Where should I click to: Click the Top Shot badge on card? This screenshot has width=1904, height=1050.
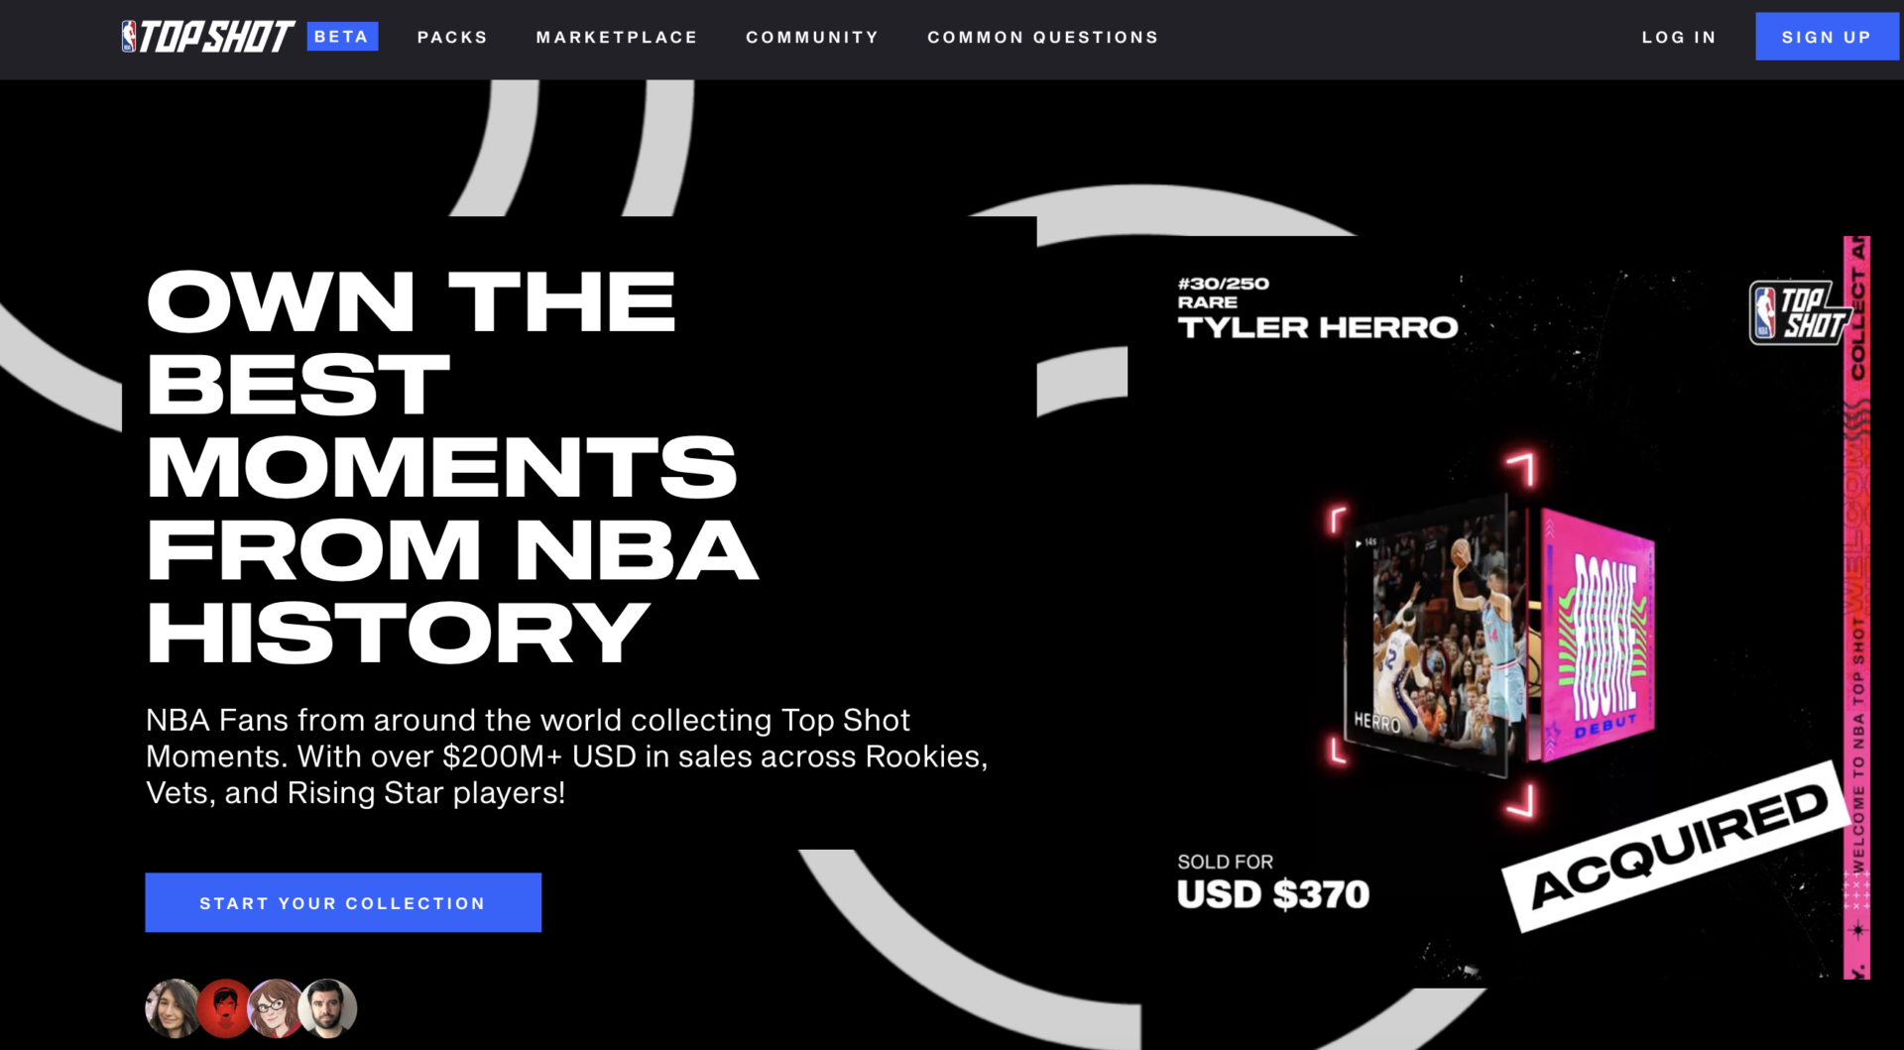[x=1799, y=313]
